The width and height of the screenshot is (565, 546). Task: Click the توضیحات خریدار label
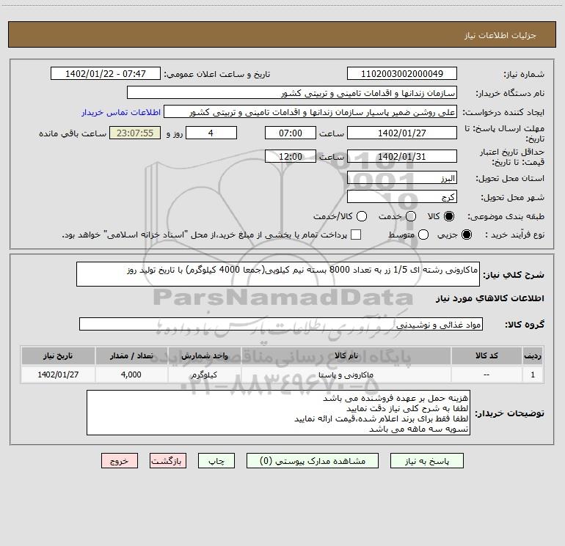pos(509,413)
